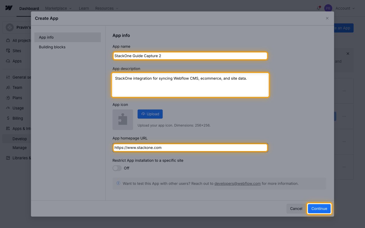Toggle Restrict App installation switch
The image size is (365, 228).
(x=117, y=168)
